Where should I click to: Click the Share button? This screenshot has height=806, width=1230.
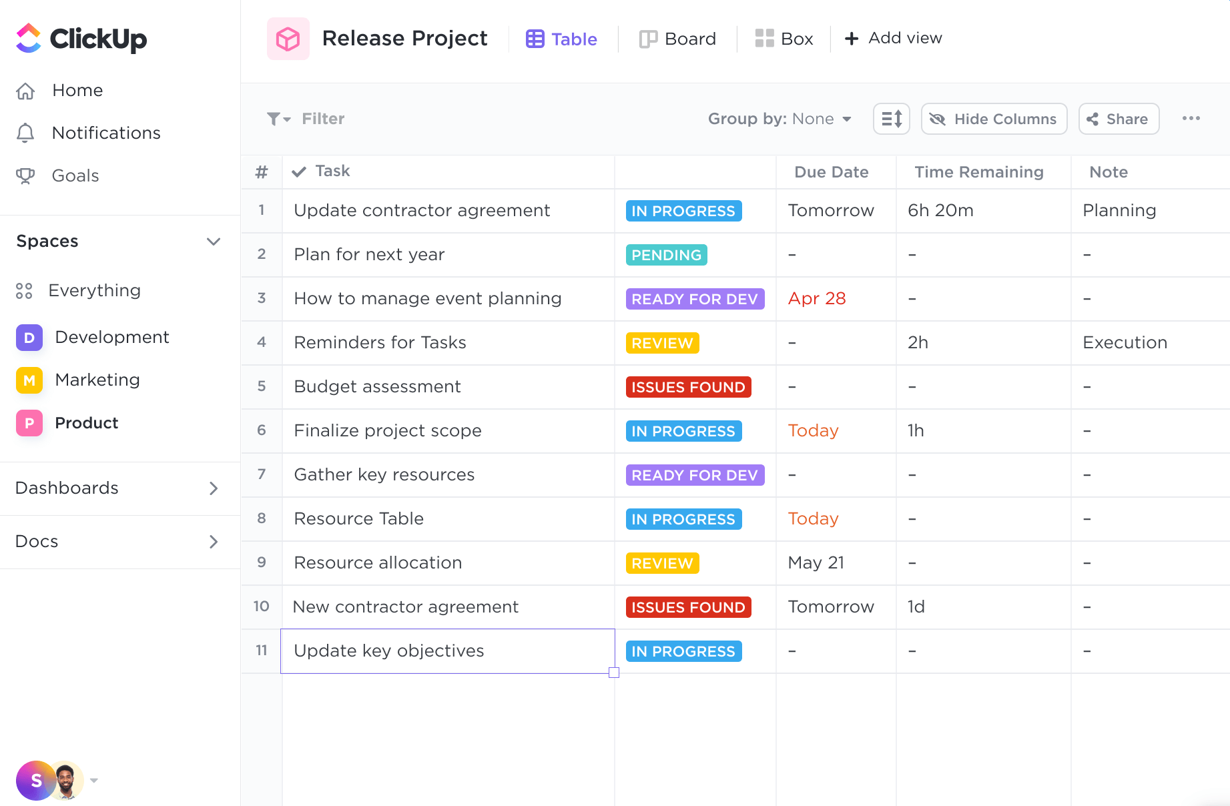[1119, 119]
